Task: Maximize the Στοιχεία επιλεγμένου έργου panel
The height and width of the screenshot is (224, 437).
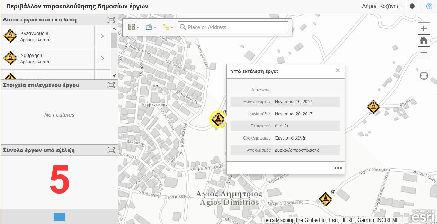Action: (111, 85)
